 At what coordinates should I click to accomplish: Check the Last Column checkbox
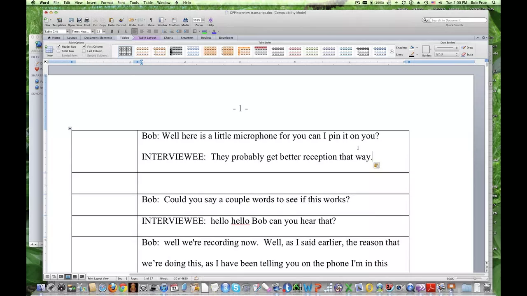pyautogui.click(x=84, y=51)
